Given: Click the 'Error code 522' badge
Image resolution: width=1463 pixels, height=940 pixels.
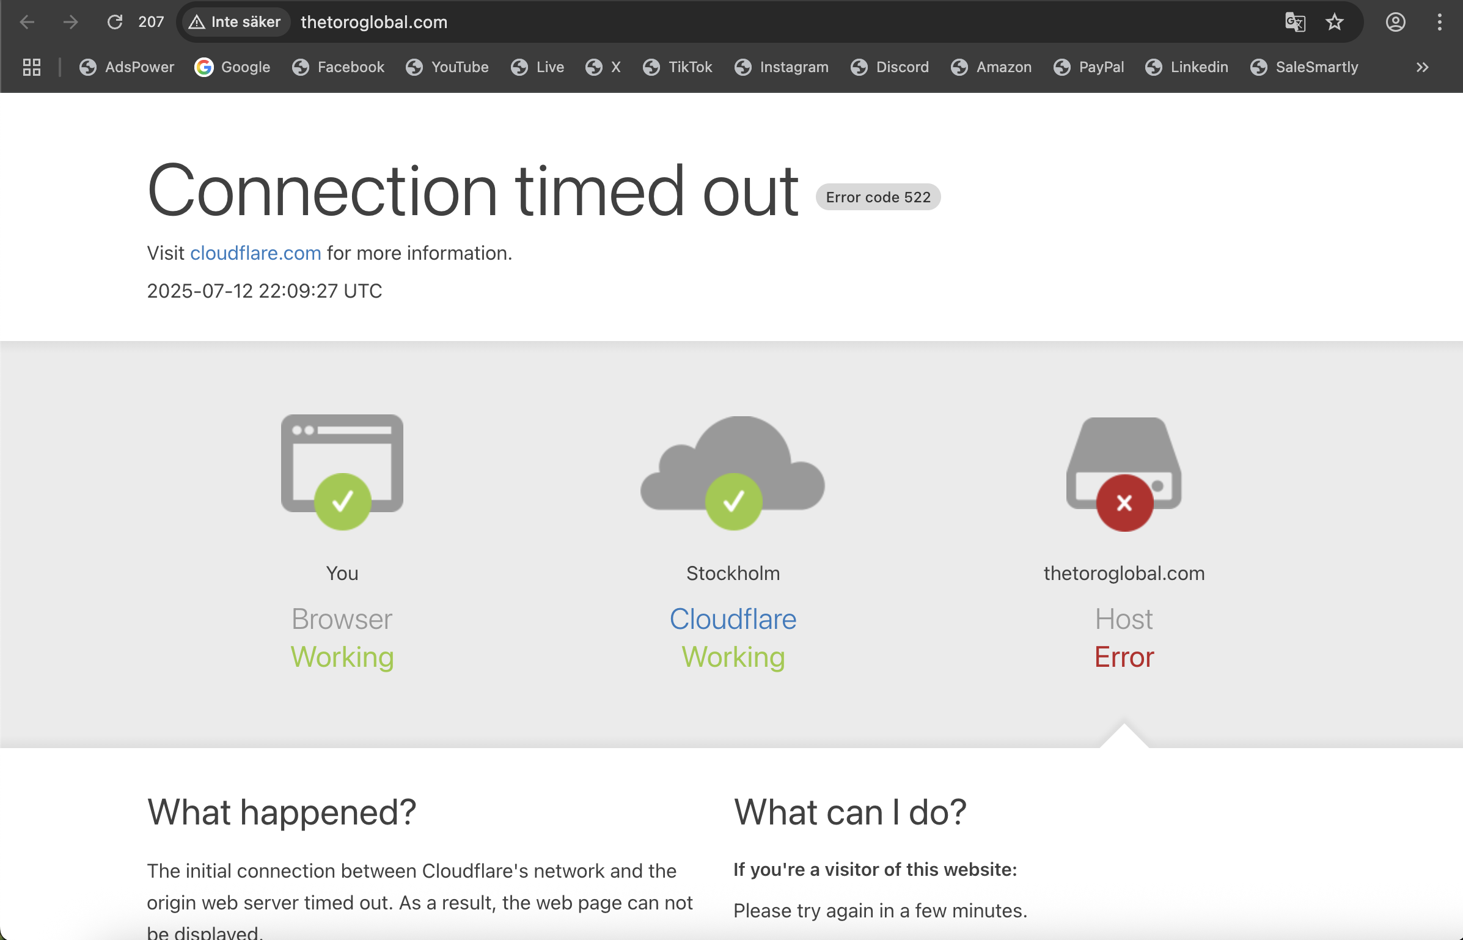Looking at the screenshot, I should pyautogui.click(x=878, y=197).
